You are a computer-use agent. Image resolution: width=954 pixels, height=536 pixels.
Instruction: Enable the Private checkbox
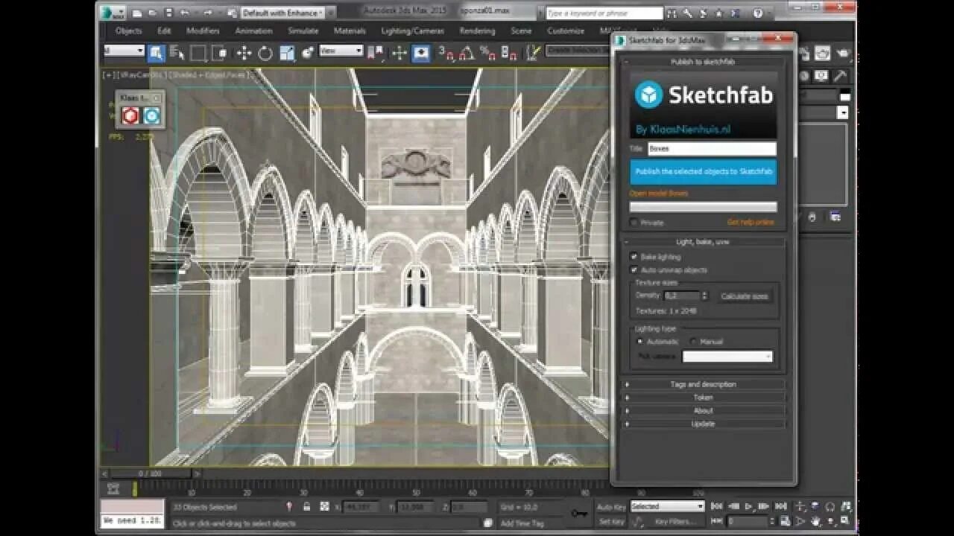633,222
